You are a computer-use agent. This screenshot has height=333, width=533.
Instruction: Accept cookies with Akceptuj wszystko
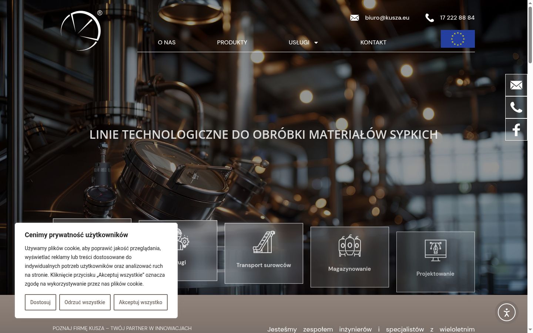coord(141,302)
